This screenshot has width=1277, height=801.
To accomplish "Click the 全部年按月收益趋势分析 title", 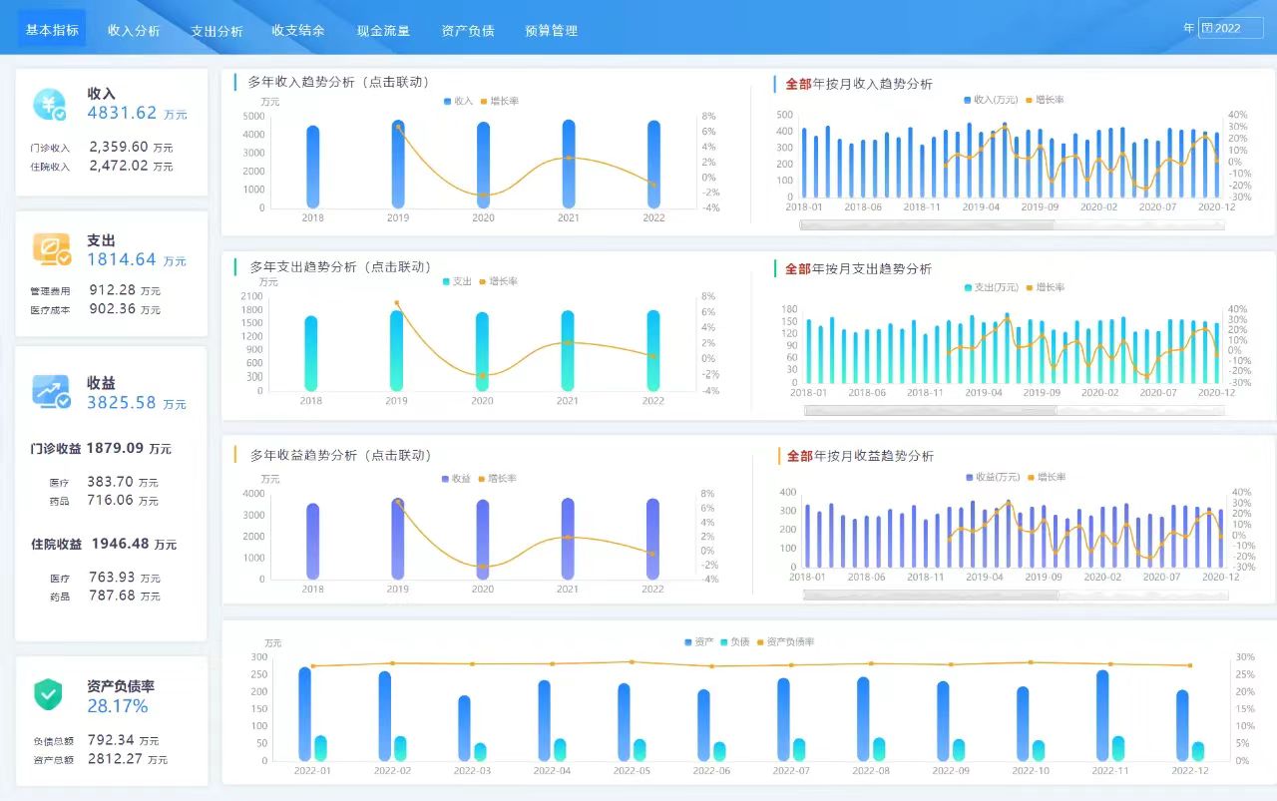I will [860, 456].
